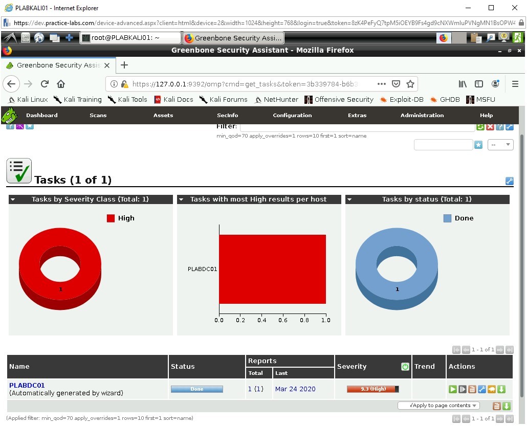Image resolution: width=527 pixels, height=426 pixels.
Task: Open the '--' alerts dropdown near the filter
Action: tap(500, 145)
